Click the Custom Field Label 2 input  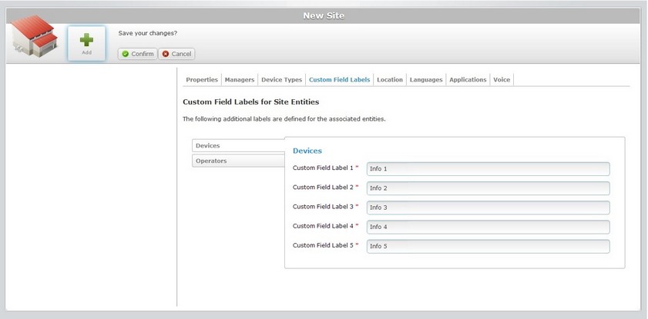tap(488, 188)
